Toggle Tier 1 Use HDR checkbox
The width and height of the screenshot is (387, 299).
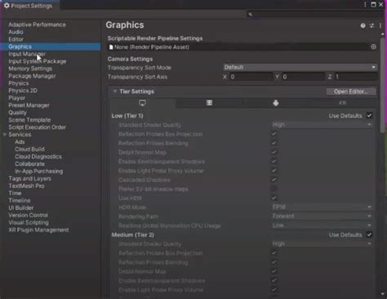point(274,198)
